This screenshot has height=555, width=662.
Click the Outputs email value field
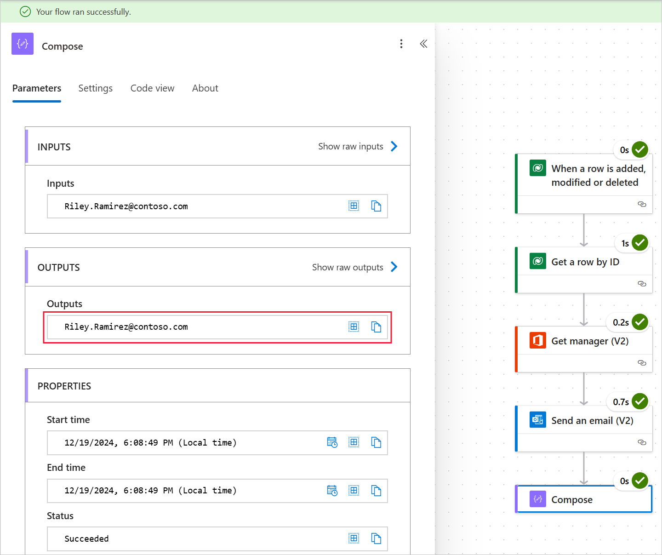point(217,327)
